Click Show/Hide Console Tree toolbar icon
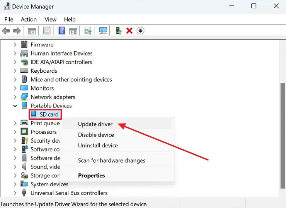 click(x=32, y=31)
